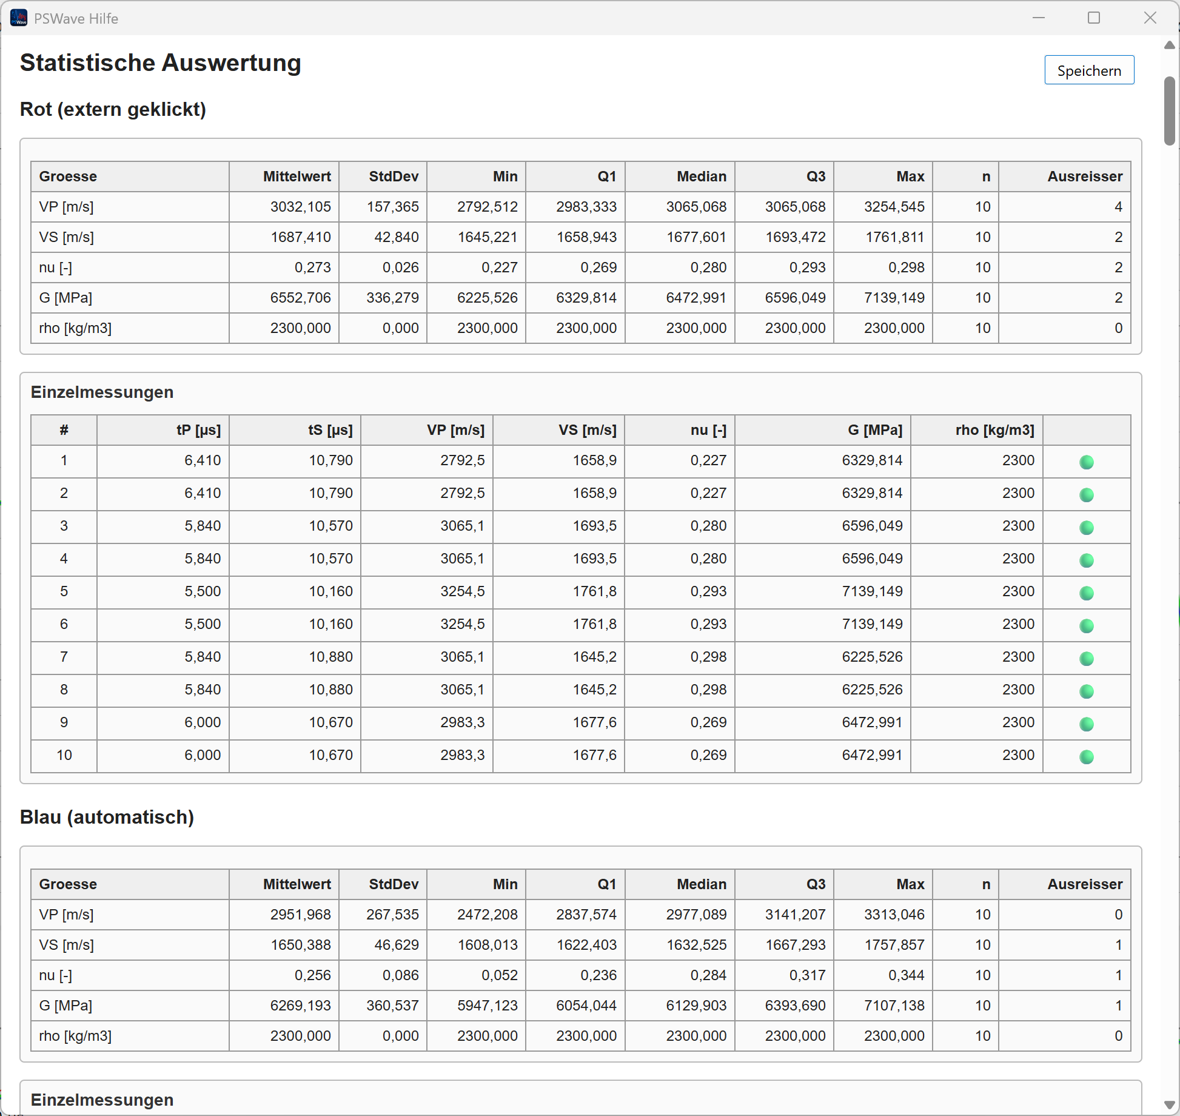The width and height of the screenshot is (1180, 1116).
Task: Click the 'tP [µs]' column header
Action: 199,430
